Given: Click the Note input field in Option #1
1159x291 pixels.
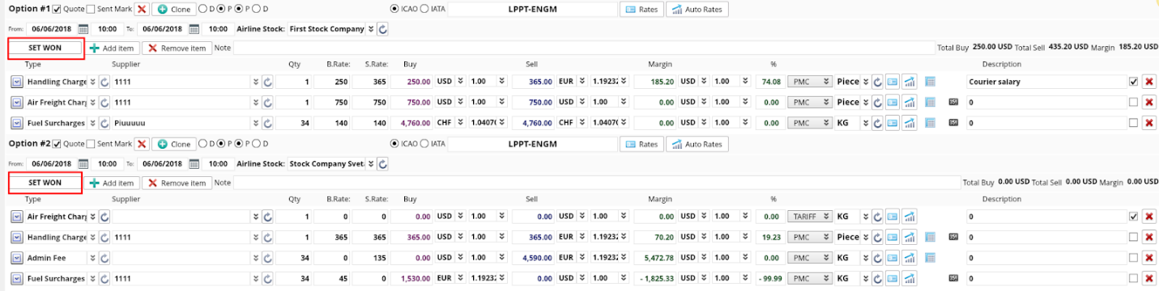Looking at the screenshot, I should coord(583,48).
